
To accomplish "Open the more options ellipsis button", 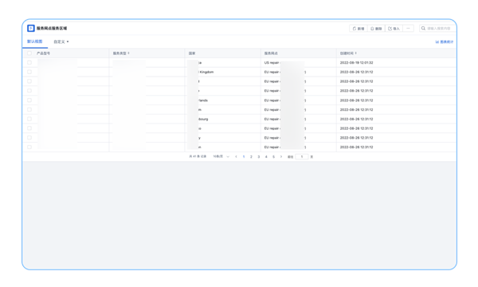I will pyautogui.click(x=408, y=29).
